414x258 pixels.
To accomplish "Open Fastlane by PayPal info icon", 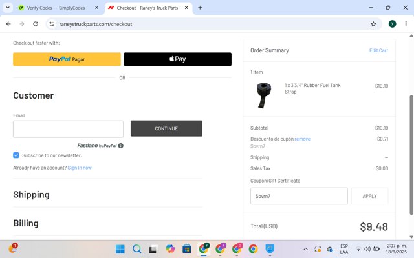I will point(121,146).
